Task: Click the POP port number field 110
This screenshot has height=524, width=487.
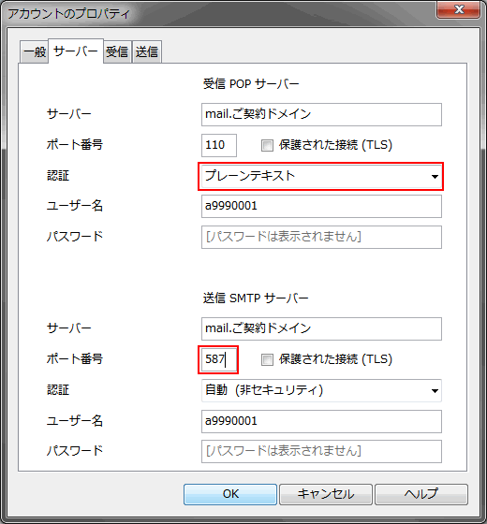Action: 219,145
